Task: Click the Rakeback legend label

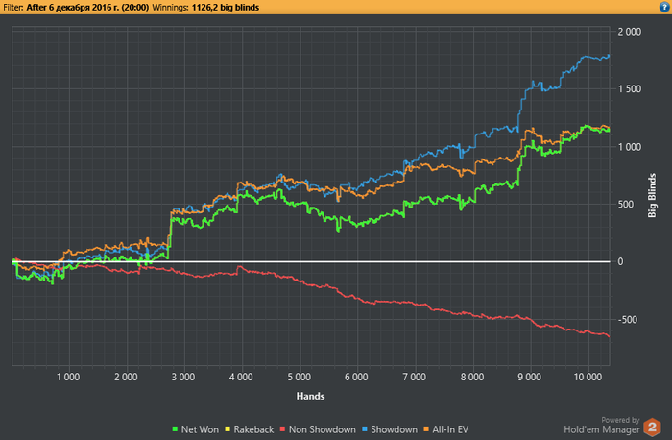Action: tap(253, 429)
